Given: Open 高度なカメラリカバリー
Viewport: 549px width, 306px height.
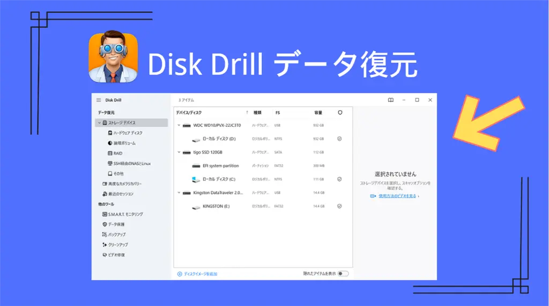Looking at the screenshot, I should point(125,183).
